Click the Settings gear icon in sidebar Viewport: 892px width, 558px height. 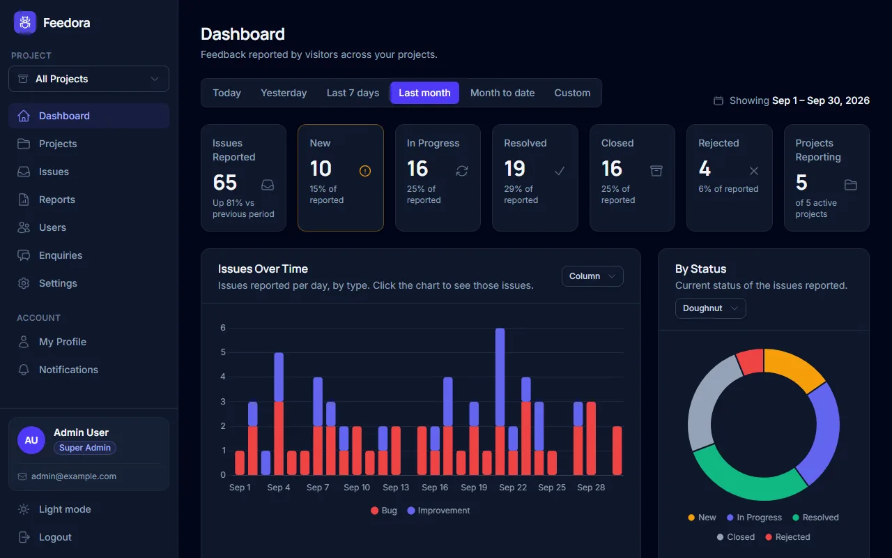click(24, 283)
